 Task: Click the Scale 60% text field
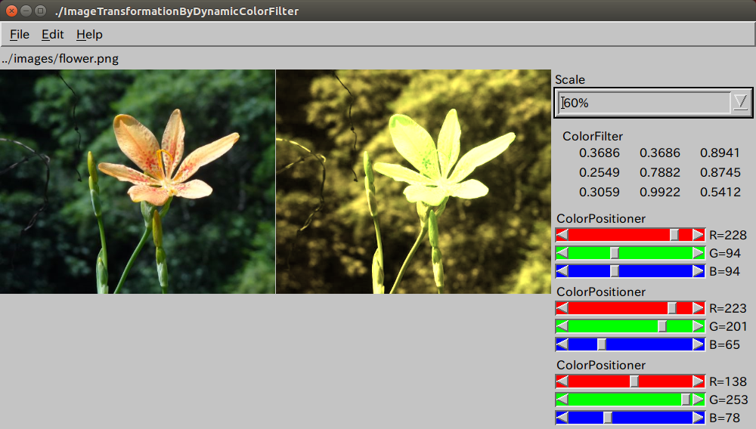[x=643, y=103]
